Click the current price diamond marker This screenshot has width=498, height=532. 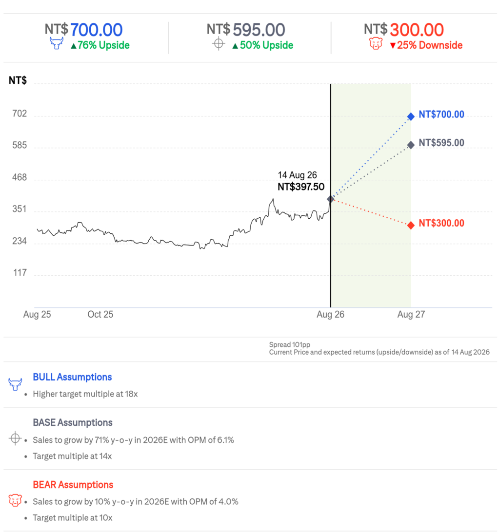click(331, 199)
